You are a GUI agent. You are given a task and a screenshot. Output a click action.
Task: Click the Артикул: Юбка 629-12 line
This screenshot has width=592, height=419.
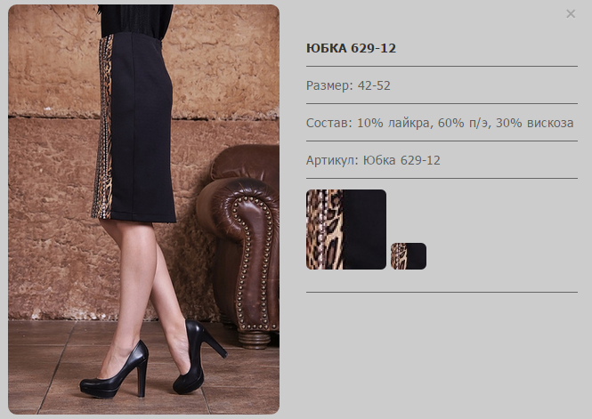[x=373, y=160]
